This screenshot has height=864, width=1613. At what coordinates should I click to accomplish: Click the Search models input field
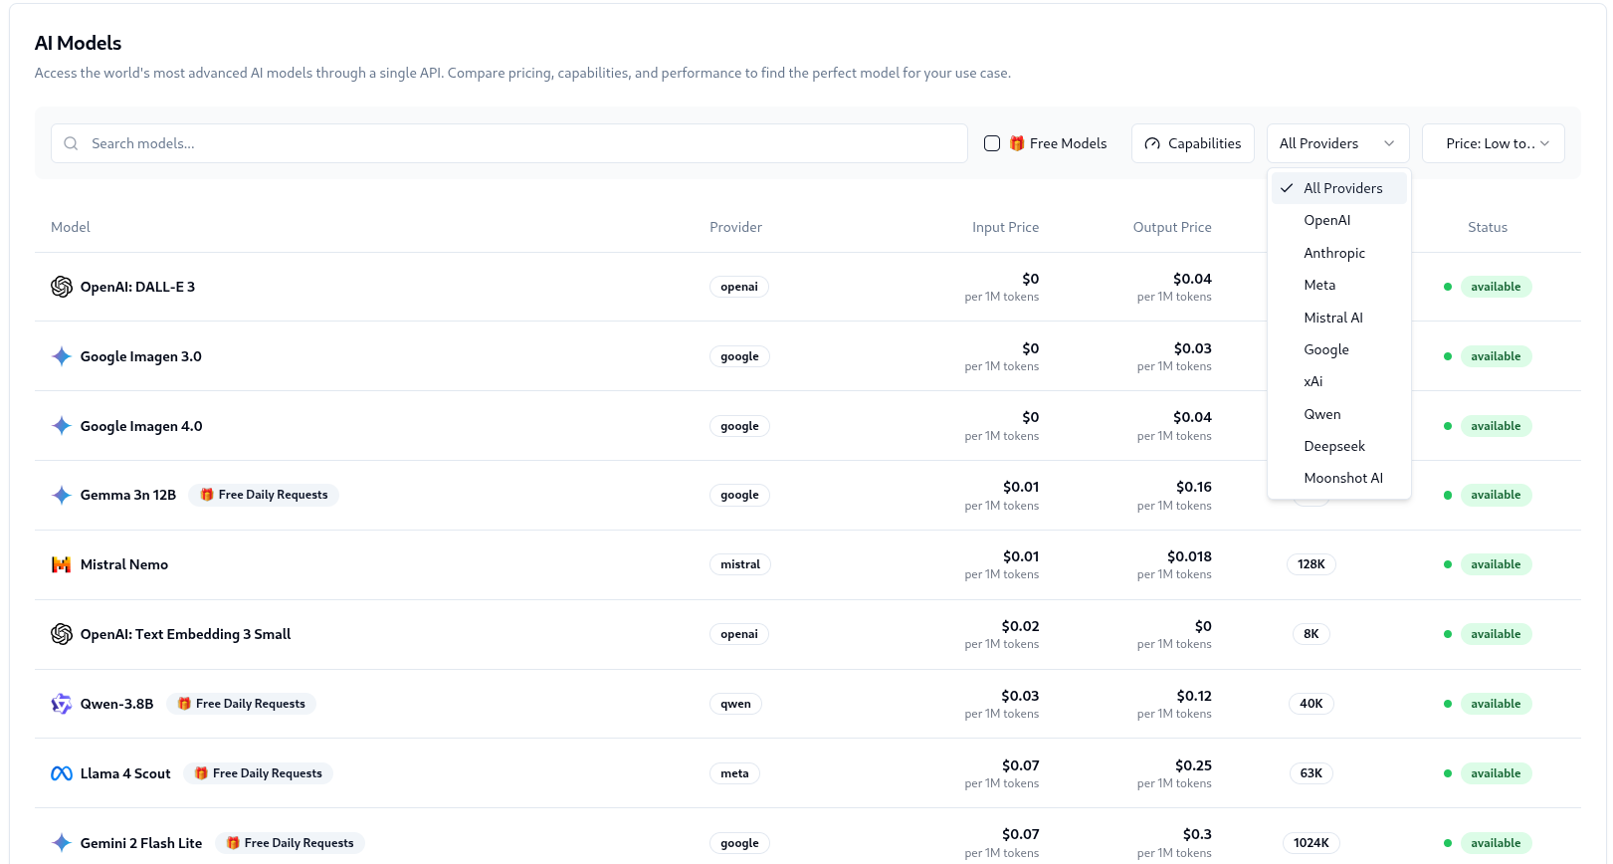click(508, 143)
